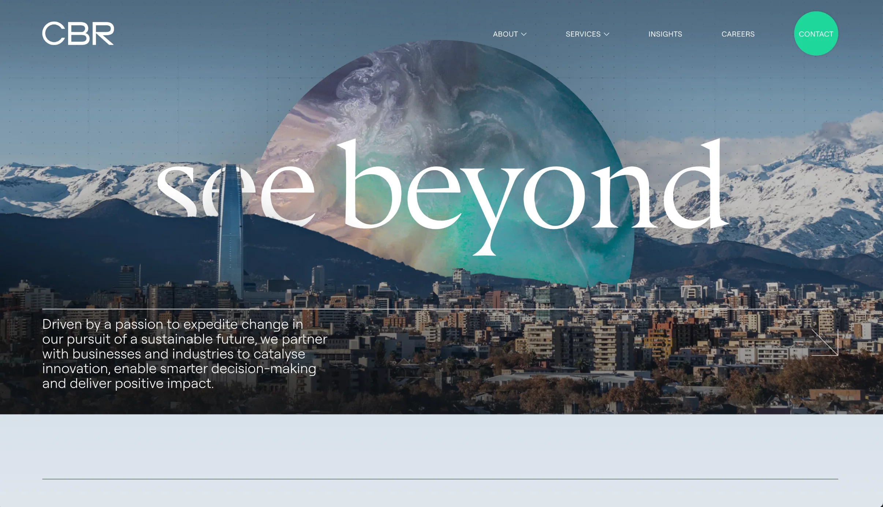Screen dimensions: 883x507
Task: Click the CBR logo
Action: pos(78,34)
